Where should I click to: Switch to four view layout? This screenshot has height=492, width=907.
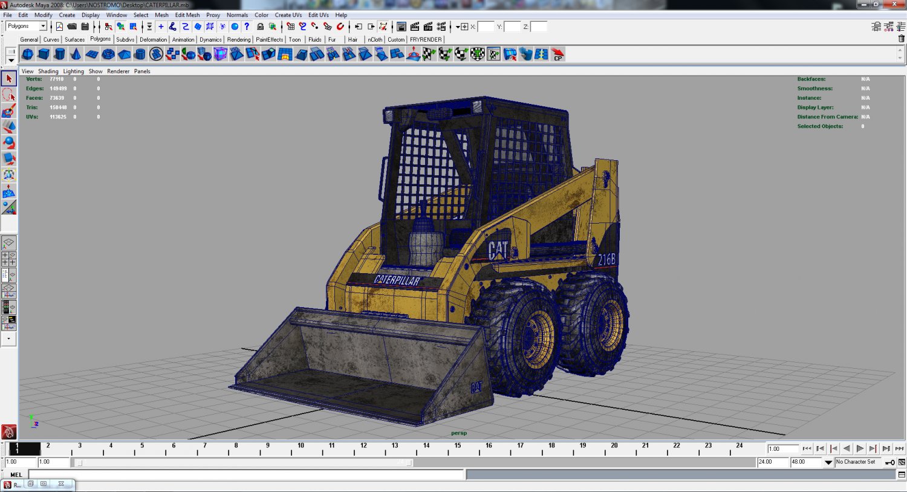8,259
